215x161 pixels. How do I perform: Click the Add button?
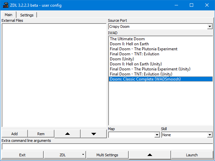[14, 134]
